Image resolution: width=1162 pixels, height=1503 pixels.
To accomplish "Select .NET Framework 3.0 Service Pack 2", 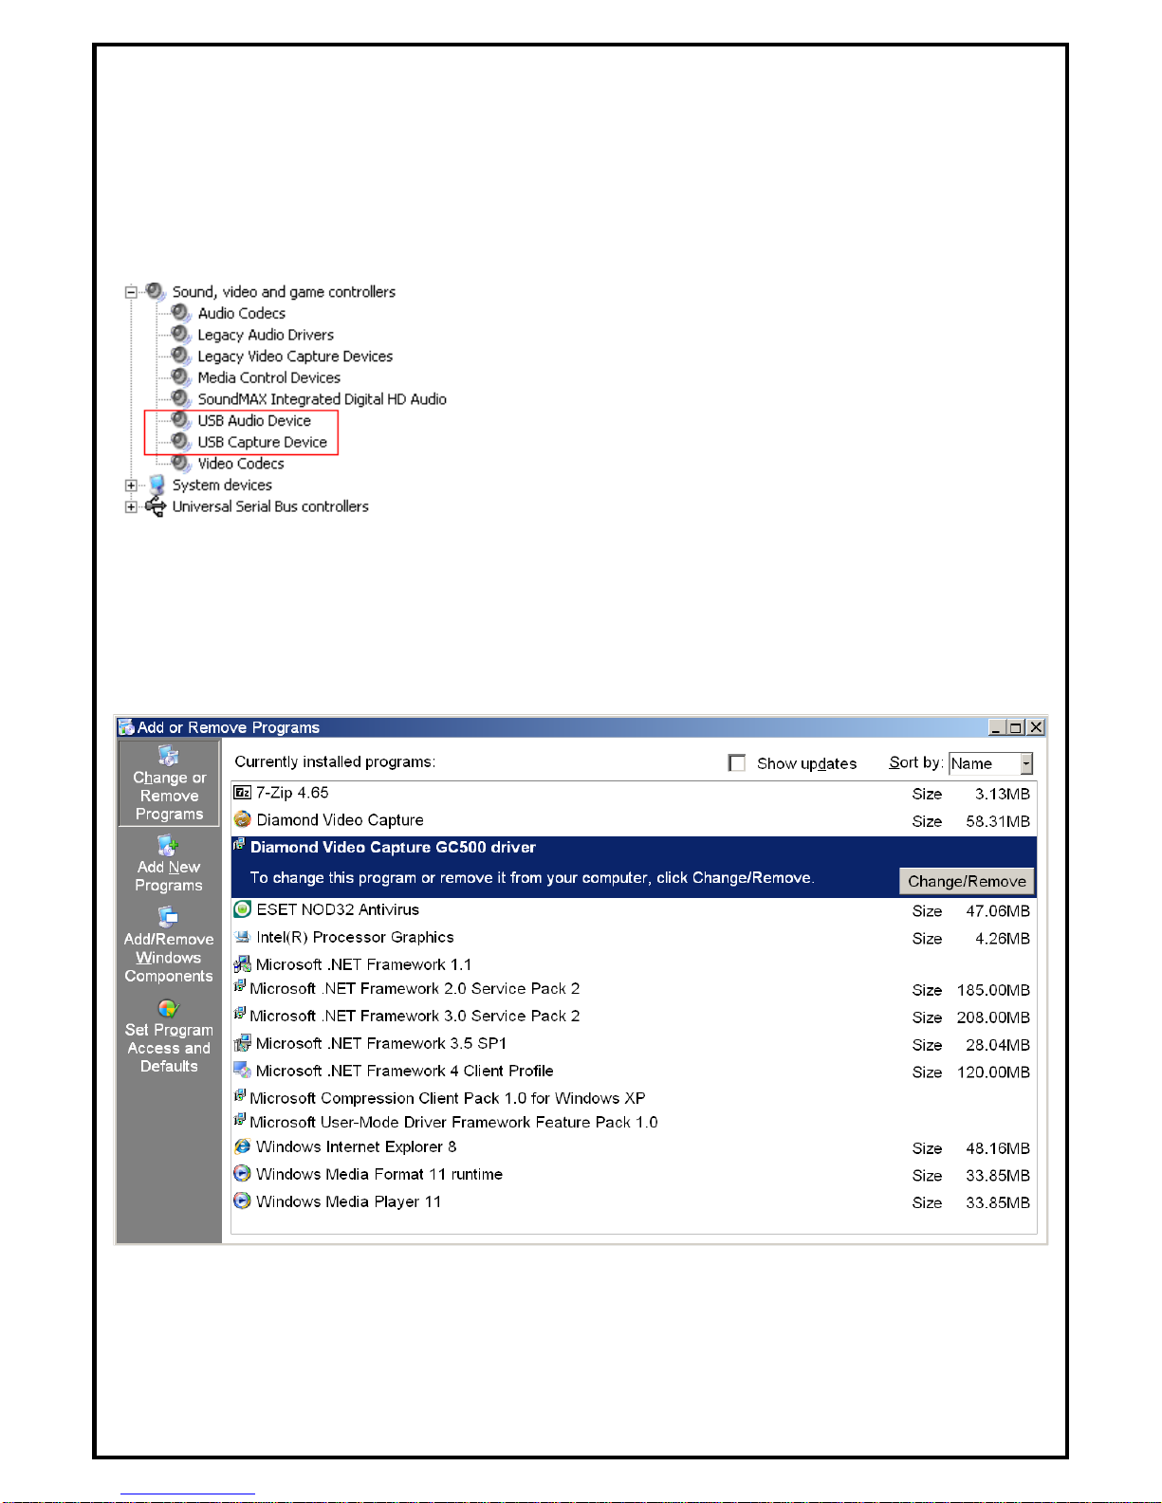I will pyautogui.click(x=634, y=1017).
